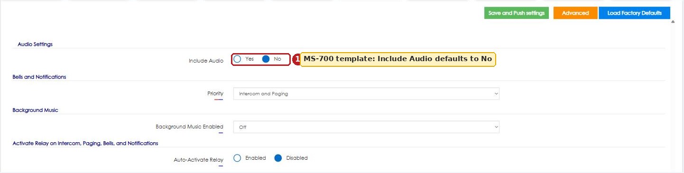This screenshot has height=173, width=684.
Task: Click the Auto-Activate Relay label
Action: coord(199,160)
